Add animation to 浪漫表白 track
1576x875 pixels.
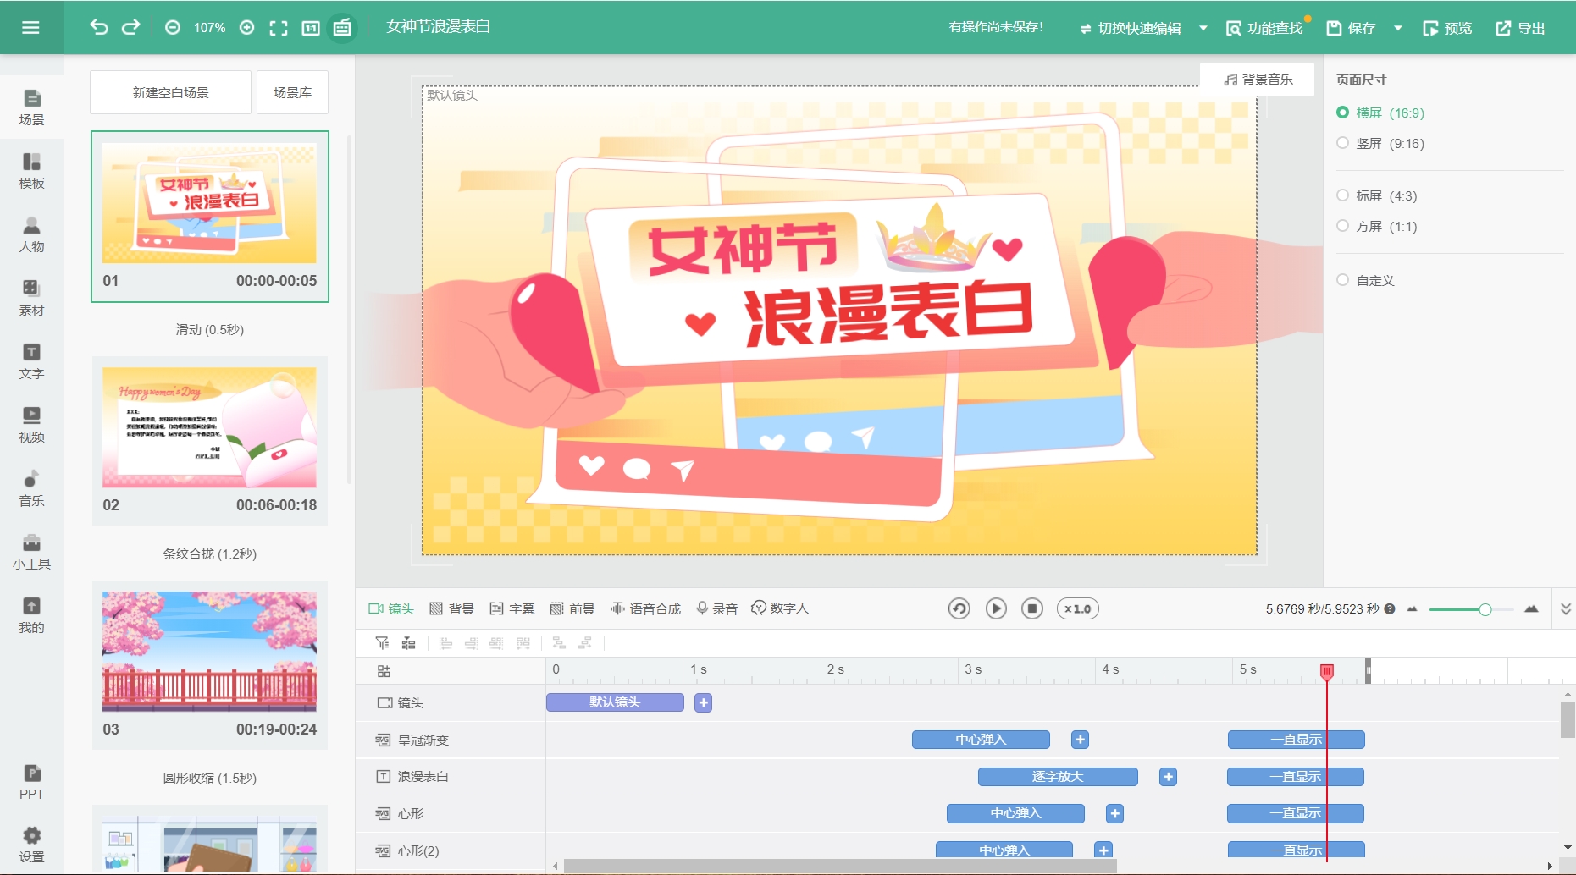[x=1168, y=777]
